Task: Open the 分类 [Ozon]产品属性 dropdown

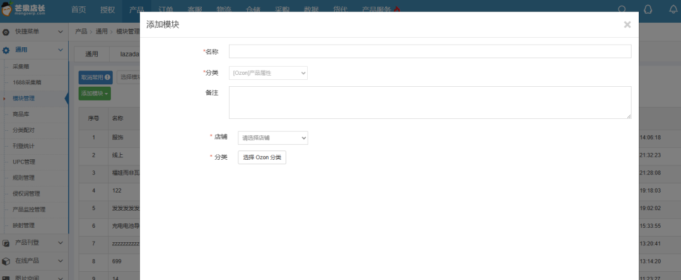Action: coord(268,73)
